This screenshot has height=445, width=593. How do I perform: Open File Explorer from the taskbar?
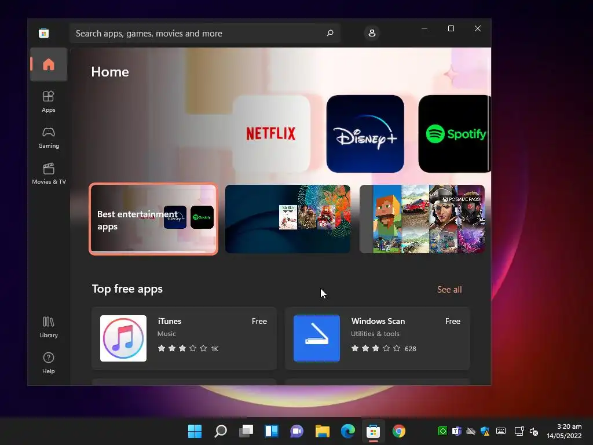322,431
